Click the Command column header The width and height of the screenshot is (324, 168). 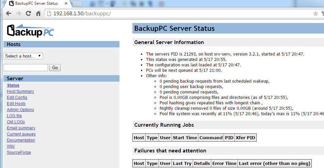click(x=211, y=138)
